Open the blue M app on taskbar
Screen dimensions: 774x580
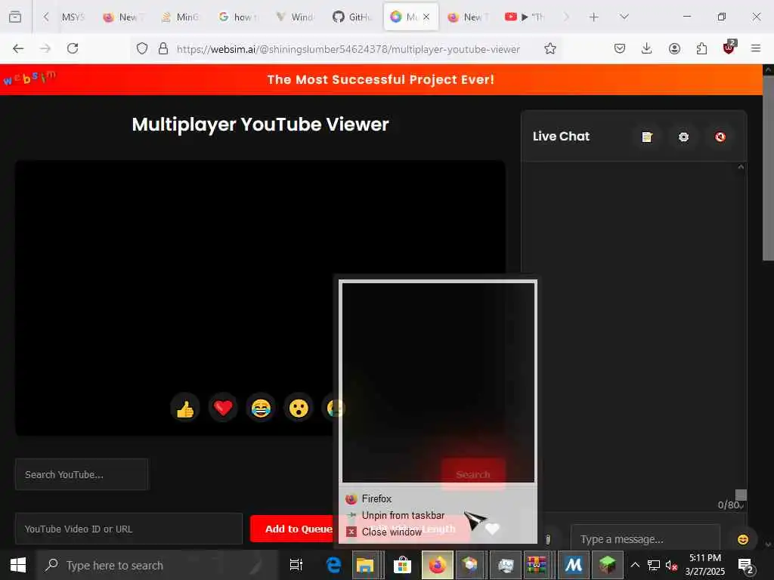click(573, 565)
